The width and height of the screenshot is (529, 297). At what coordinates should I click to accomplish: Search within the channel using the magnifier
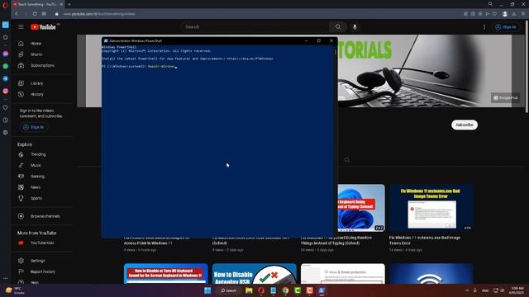point(347,160)
